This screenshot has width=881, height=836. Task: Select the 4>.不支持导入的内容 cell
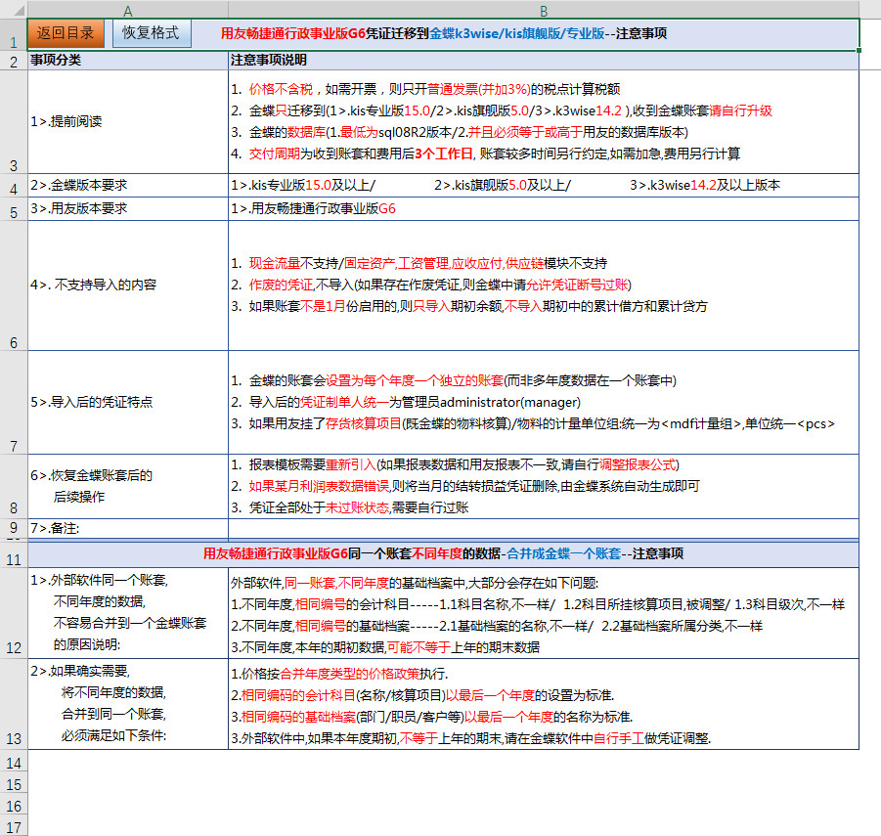[x=128, y=285]
